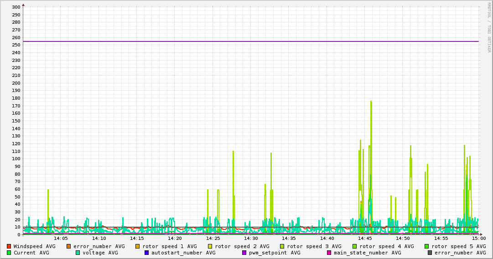Click the Current AVG legend label
Screen dimensions: 493x259
tap(31, 253)
